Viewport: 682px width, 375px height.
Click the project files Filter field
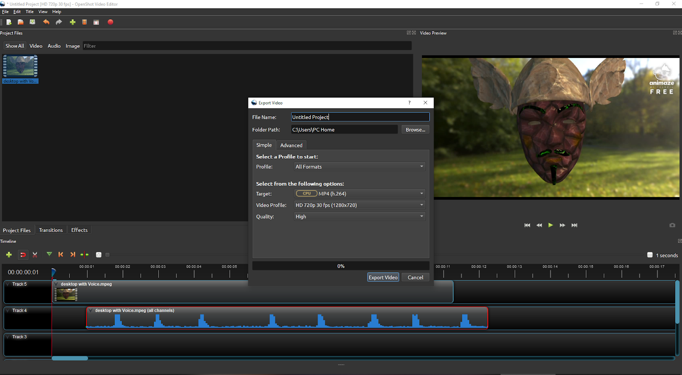247,46
